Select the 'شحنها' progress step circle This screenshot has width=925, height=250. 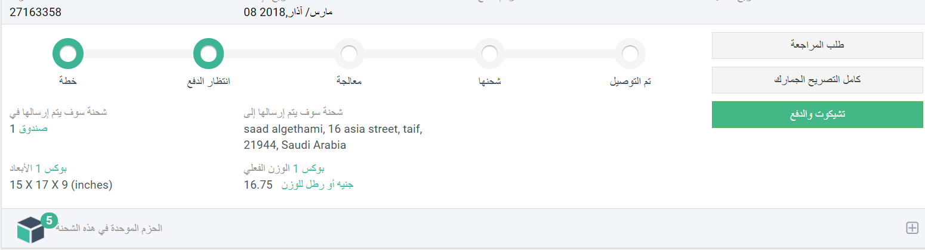[x=489, y=54]
